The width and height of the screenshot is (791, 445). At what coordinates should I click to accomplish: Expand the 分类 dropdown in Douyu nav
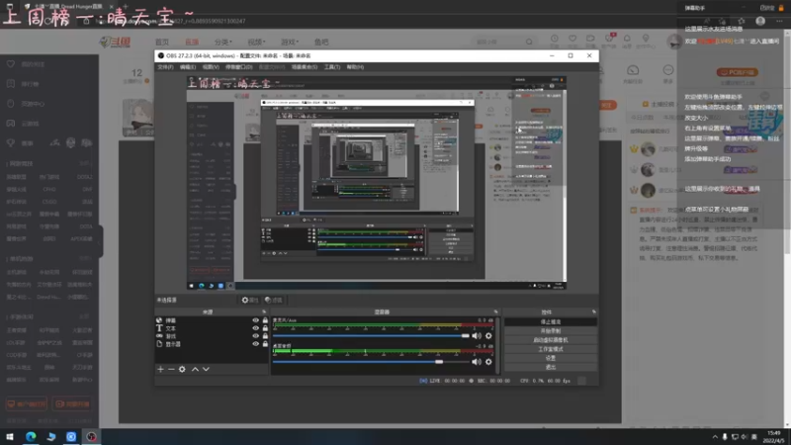[223, 42]
